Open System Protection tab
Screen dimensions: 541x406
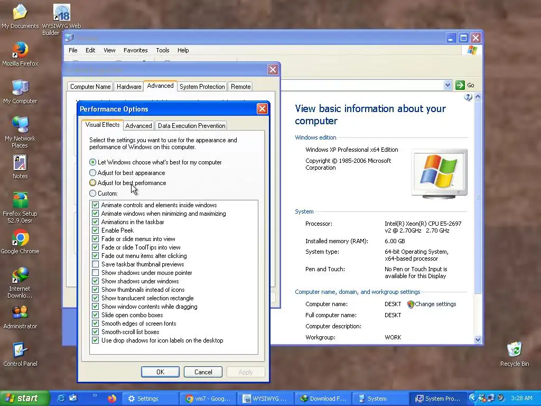[202, 87]
